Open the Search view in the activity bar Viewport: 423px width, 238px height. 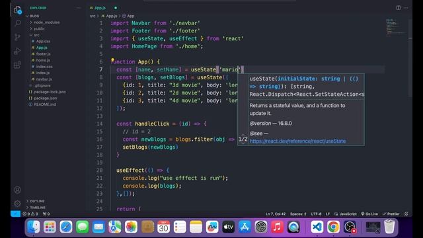[x=18, y=23]
